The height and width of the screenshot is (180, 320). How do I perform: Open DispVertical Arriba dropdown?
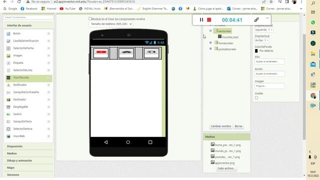[262, 40]
